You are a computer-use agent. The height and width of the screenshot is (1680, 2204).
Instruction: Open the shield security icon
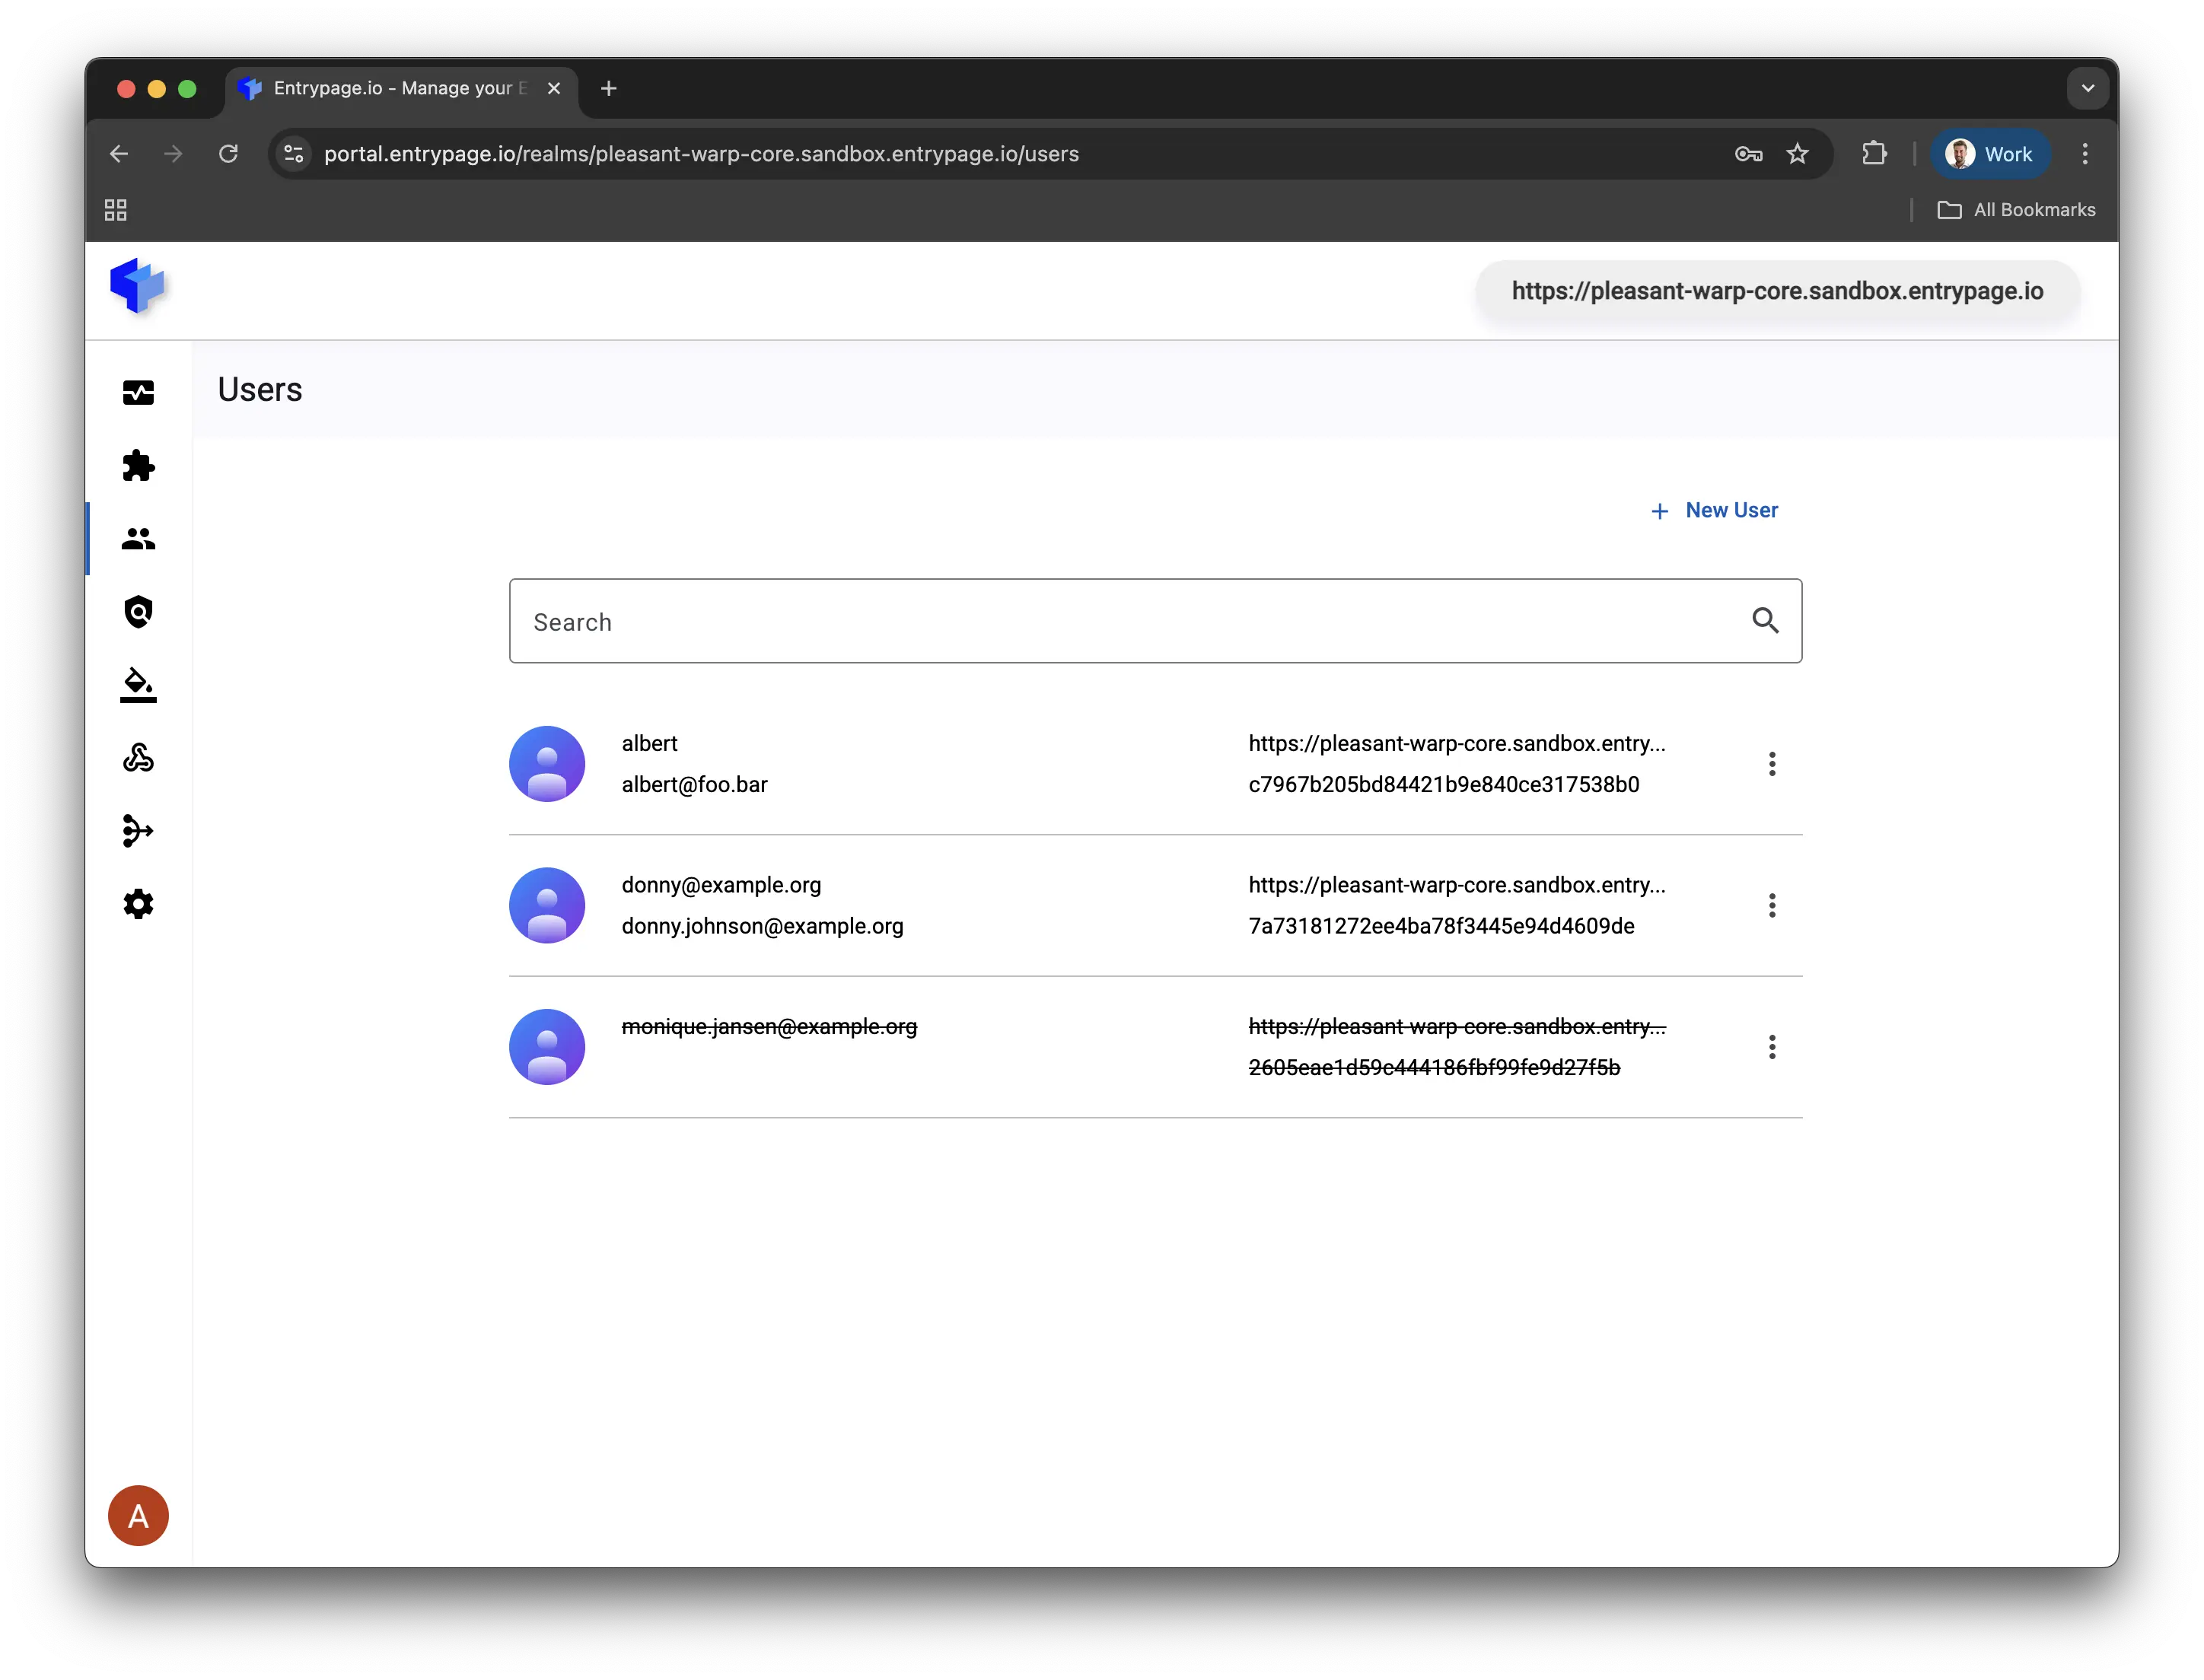pyautogui.click(x=138, y=612)
